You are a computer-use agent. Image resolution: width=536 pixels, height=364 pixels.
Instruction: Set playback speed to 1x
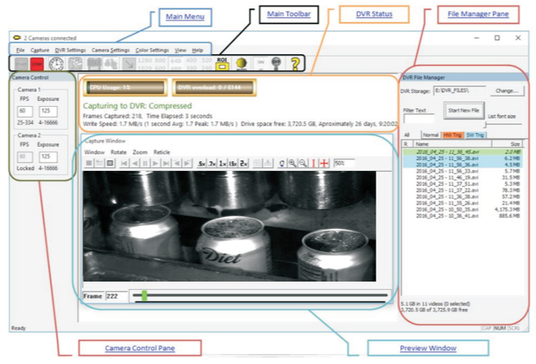(x=223, y=163)
